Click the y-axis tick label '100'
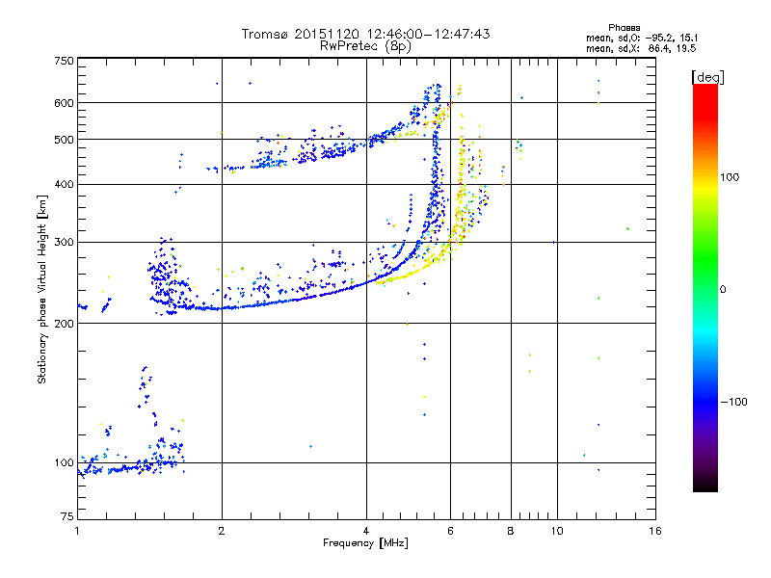Viewport: 771px width, 578px height. coord(65,463)
